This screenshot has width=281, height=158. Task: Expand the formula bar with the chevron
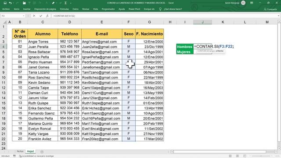tap(278, 16)
